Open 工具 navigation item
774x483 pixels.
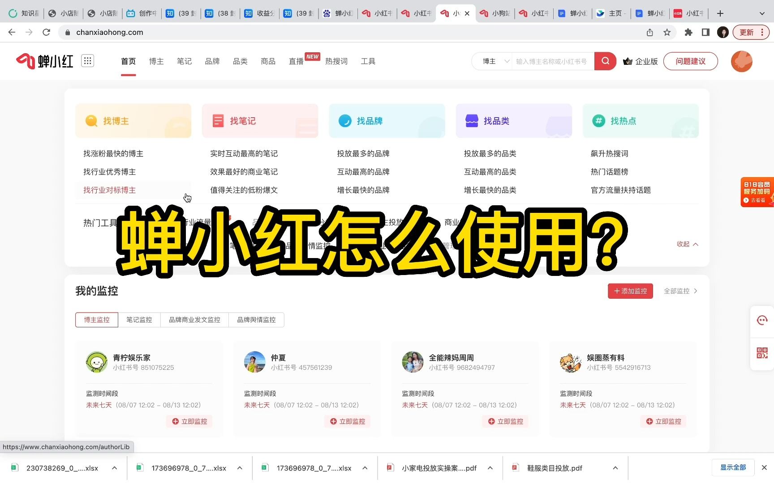[x=368, y=61]
